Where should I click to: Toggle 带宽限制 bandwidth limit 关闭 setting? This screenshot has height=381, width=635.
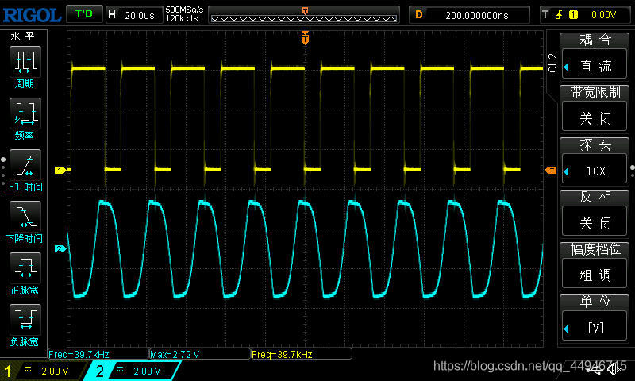click(594, 118)
